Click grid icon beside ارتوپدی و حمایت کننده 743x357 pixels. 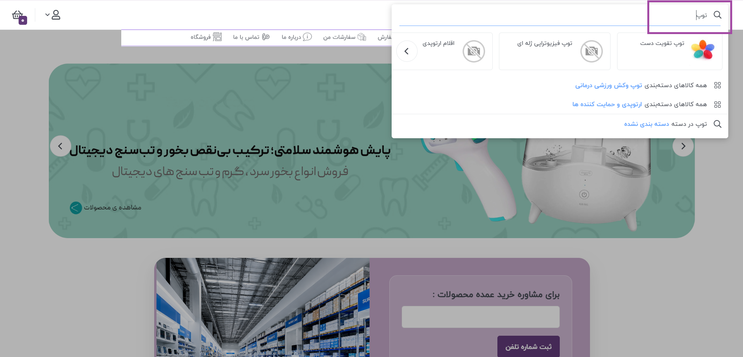click(x=717, y=105)
